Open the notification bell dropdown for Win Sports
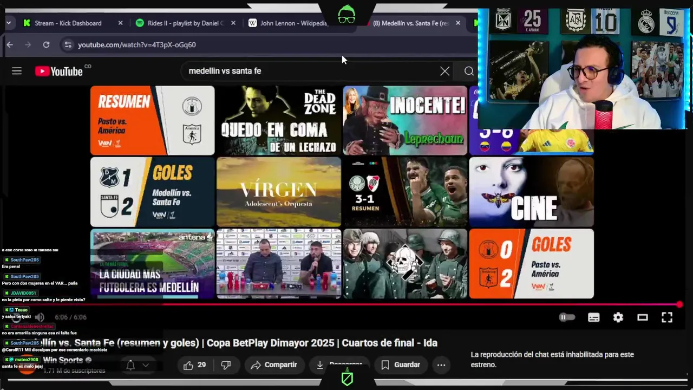 click(137, 365)
